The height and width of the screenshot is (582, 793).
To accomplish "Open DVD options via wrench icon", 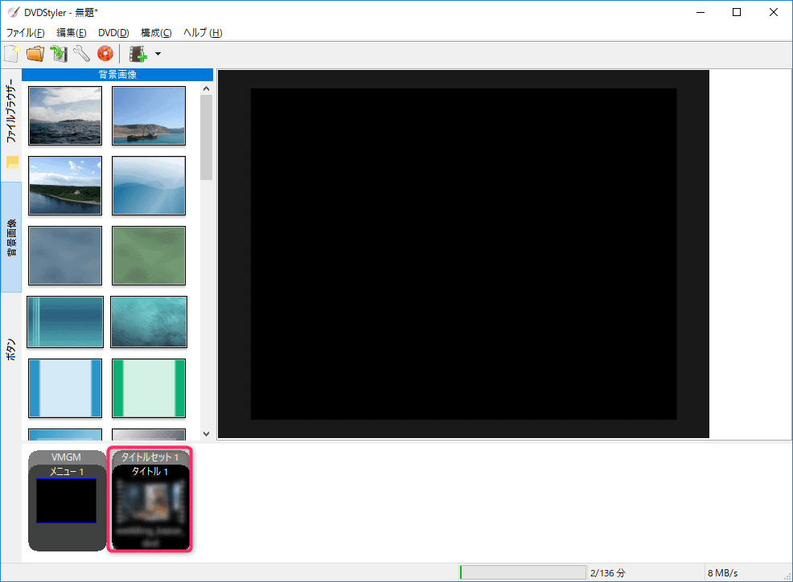I will (x=81, y=54).
